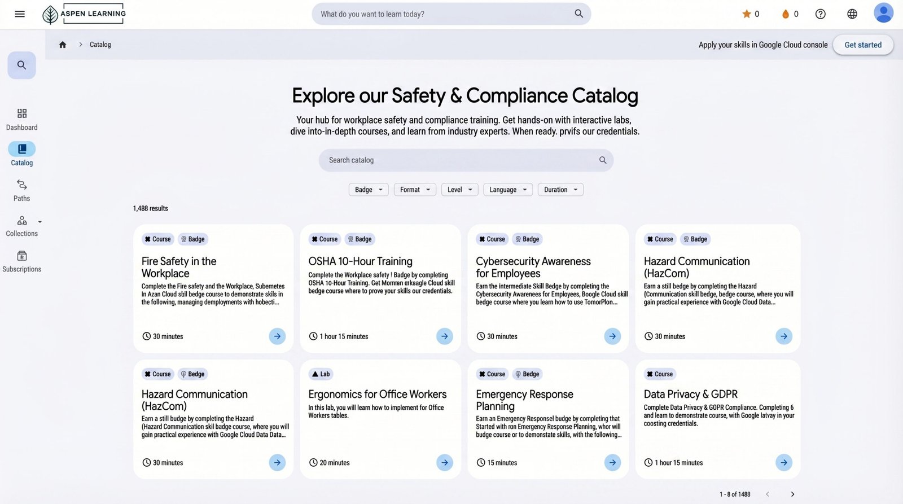903x504 pixels.
Task: Open the Format filter dropdown
Action: tap(415, 190)
